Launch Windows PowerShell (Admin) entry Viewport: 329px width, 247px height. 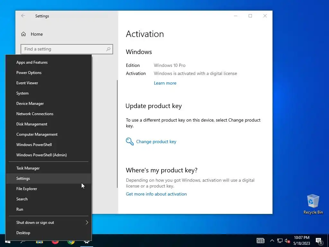coord(49,155)
